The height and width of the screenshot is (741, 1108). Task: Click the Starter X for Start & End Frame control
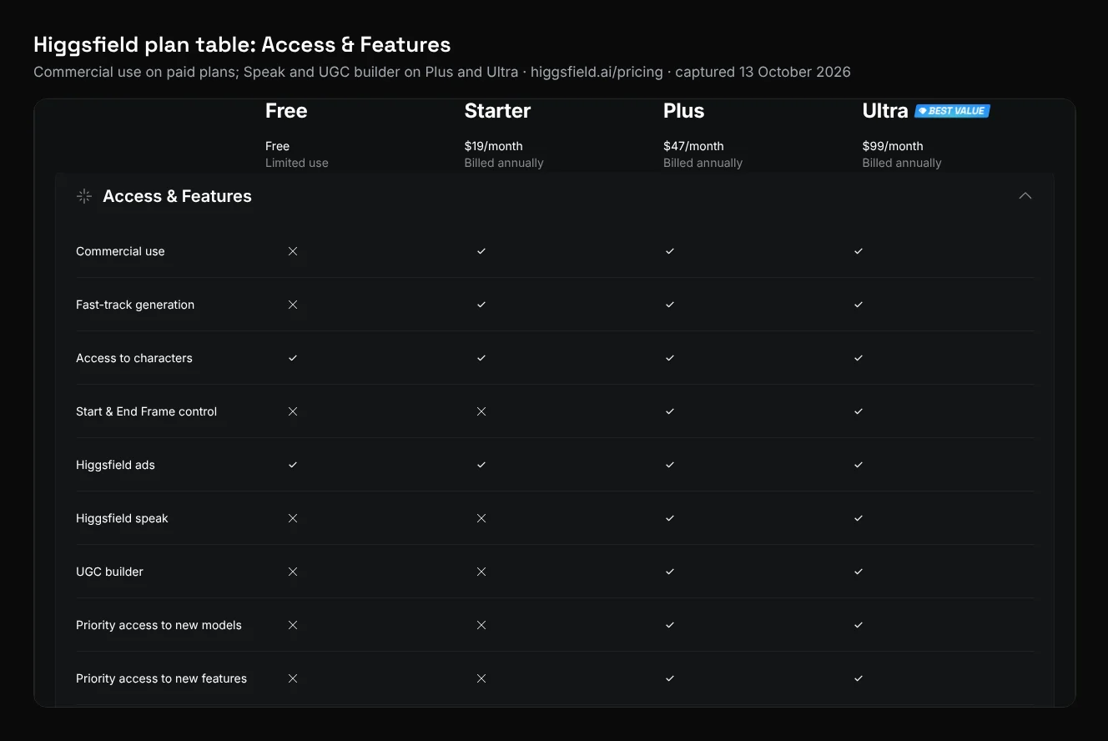pos(481,411)
